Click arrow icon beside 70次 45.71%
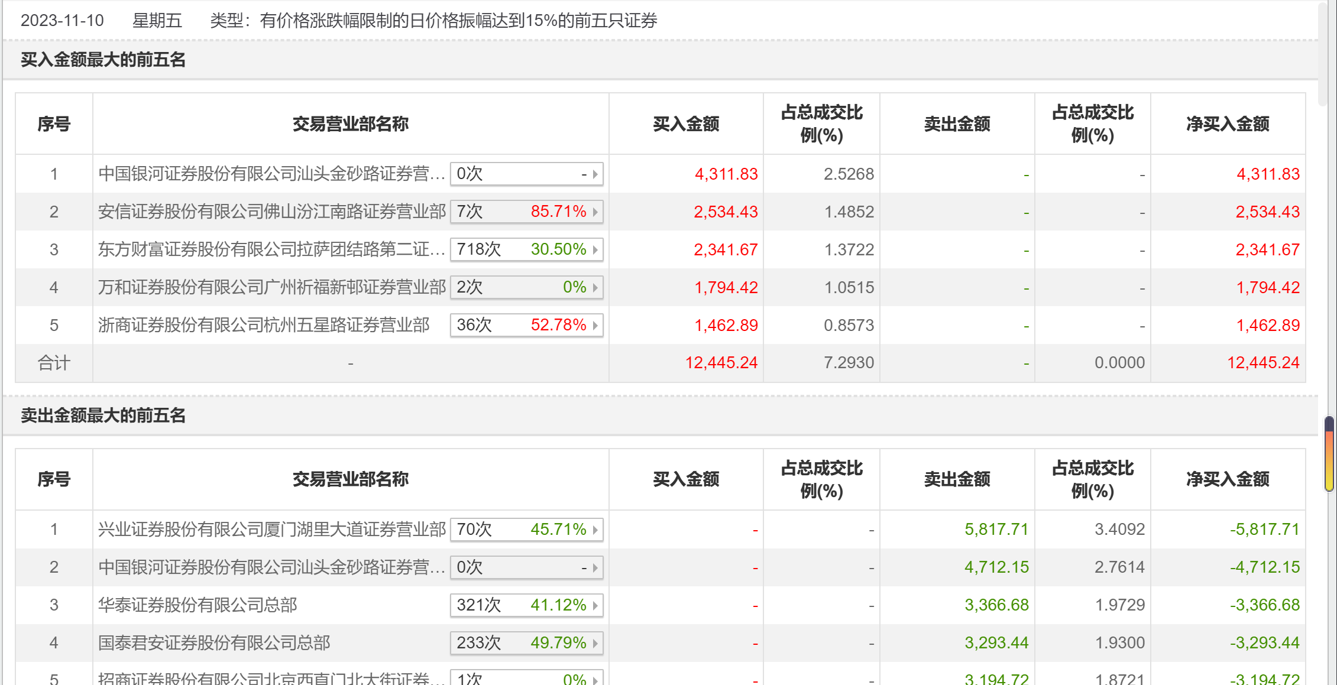 click(595, 530)
